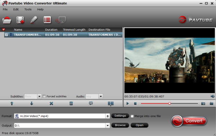Remove the selected file with X icon
The height and width of the screenshot is (136, 216).
[51, 103]
